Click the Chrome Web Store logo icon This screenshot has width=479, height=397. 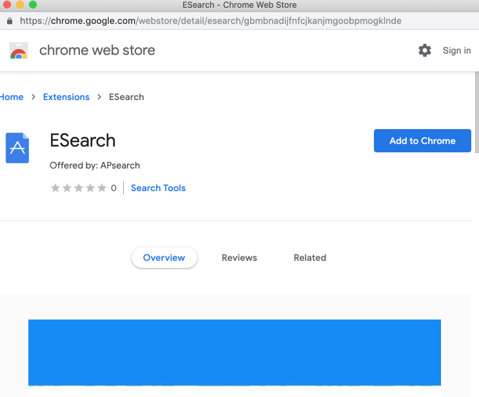pyautogui.click(x=19, y=50)
